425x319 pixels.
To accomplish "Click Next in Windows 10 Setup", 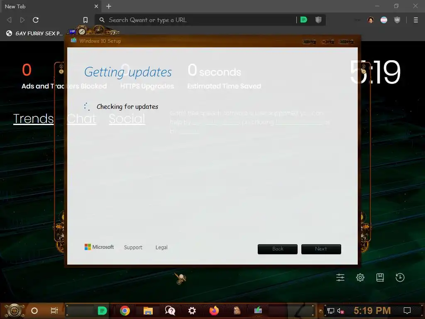I will coord(321,249).
